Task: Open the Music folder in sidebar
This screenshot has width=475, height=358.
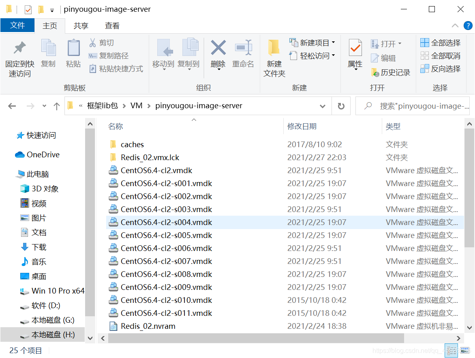Action: tap(33, 262)
